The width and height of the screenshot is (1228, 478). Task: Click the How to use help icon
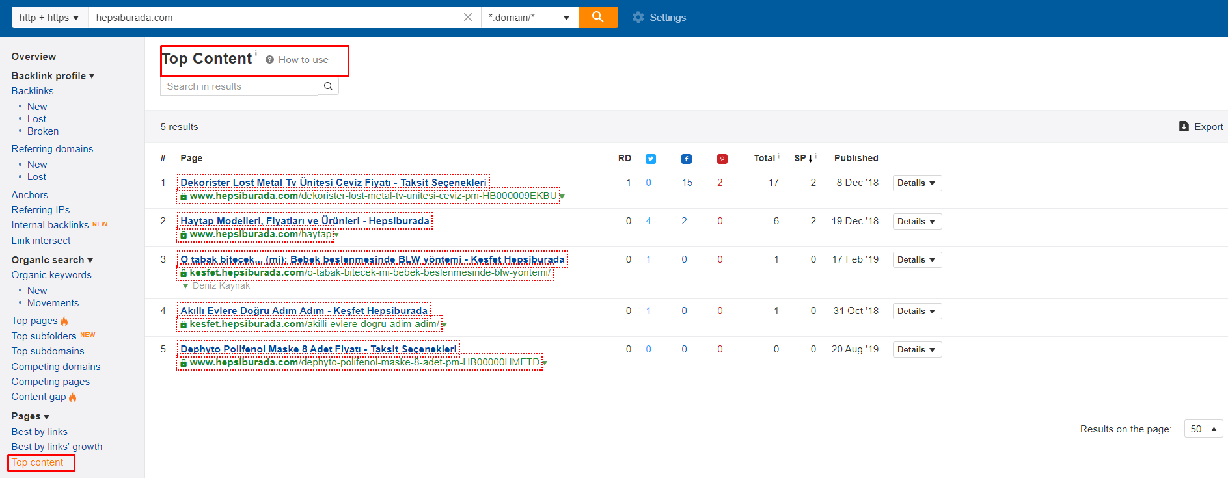point(269,60)
